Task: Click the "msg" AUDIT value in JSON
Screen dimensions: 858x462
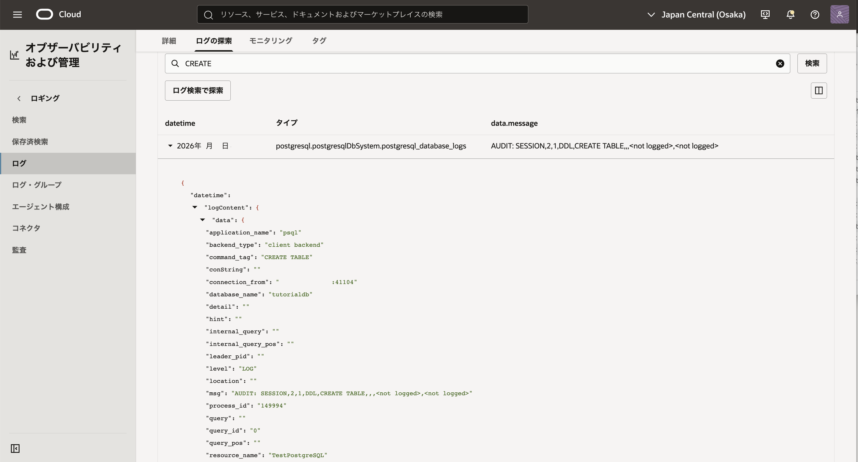Action: (x=352, y=394)
